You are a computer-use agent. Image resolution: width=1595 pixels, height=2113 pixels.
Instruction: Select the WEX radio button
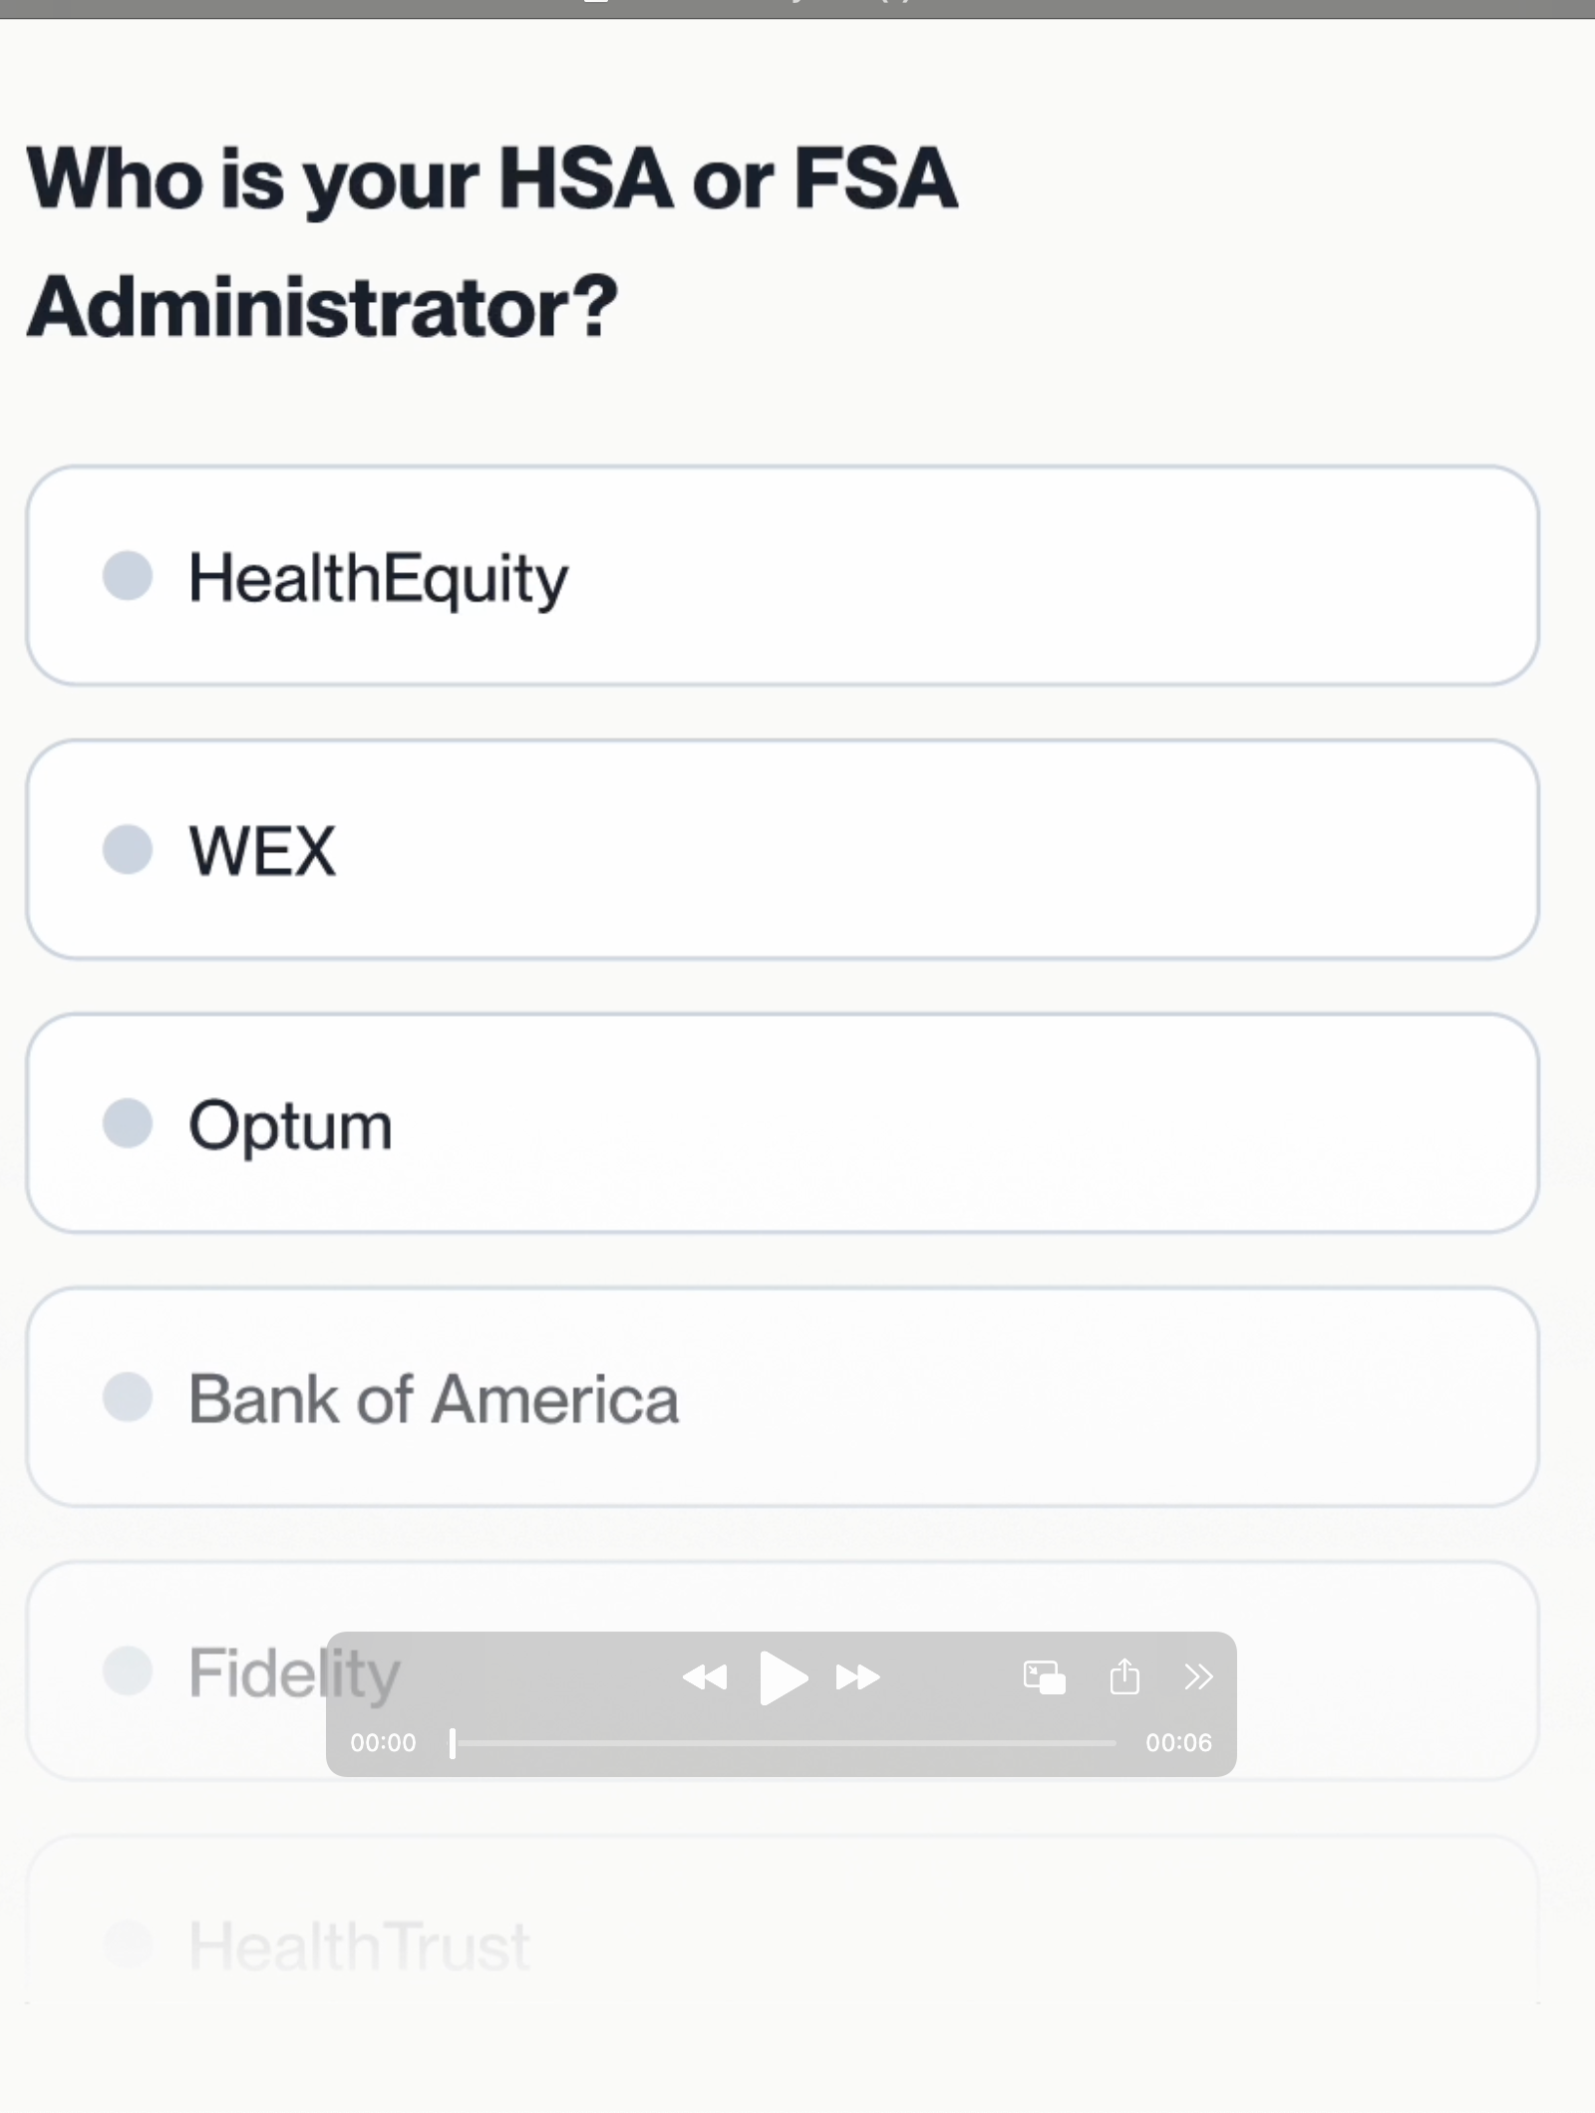coord(128,849)
